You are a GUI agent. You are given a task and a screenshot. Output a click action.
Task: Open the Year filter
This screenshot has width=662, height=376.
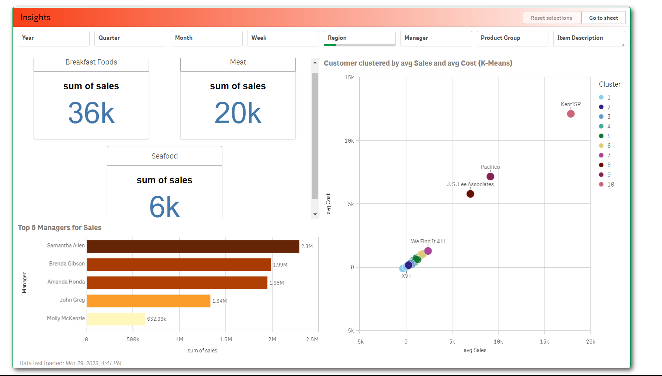coord(53,38)
